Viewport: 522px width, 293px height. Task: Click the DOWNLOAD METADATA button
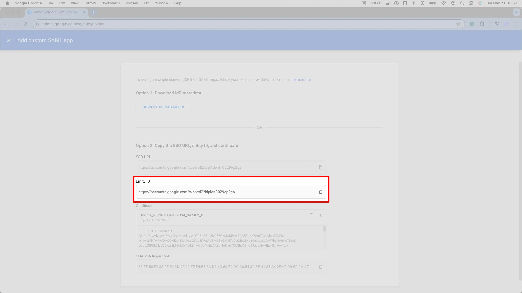tap(163, 107)
